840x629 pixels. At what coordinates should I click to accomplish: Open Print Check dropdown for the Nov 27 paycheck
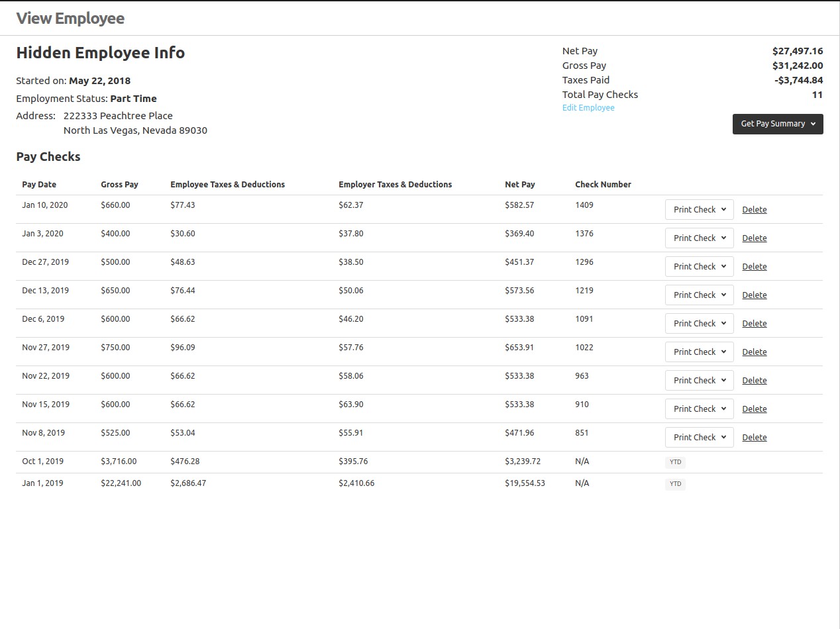[x=698, y=352]
